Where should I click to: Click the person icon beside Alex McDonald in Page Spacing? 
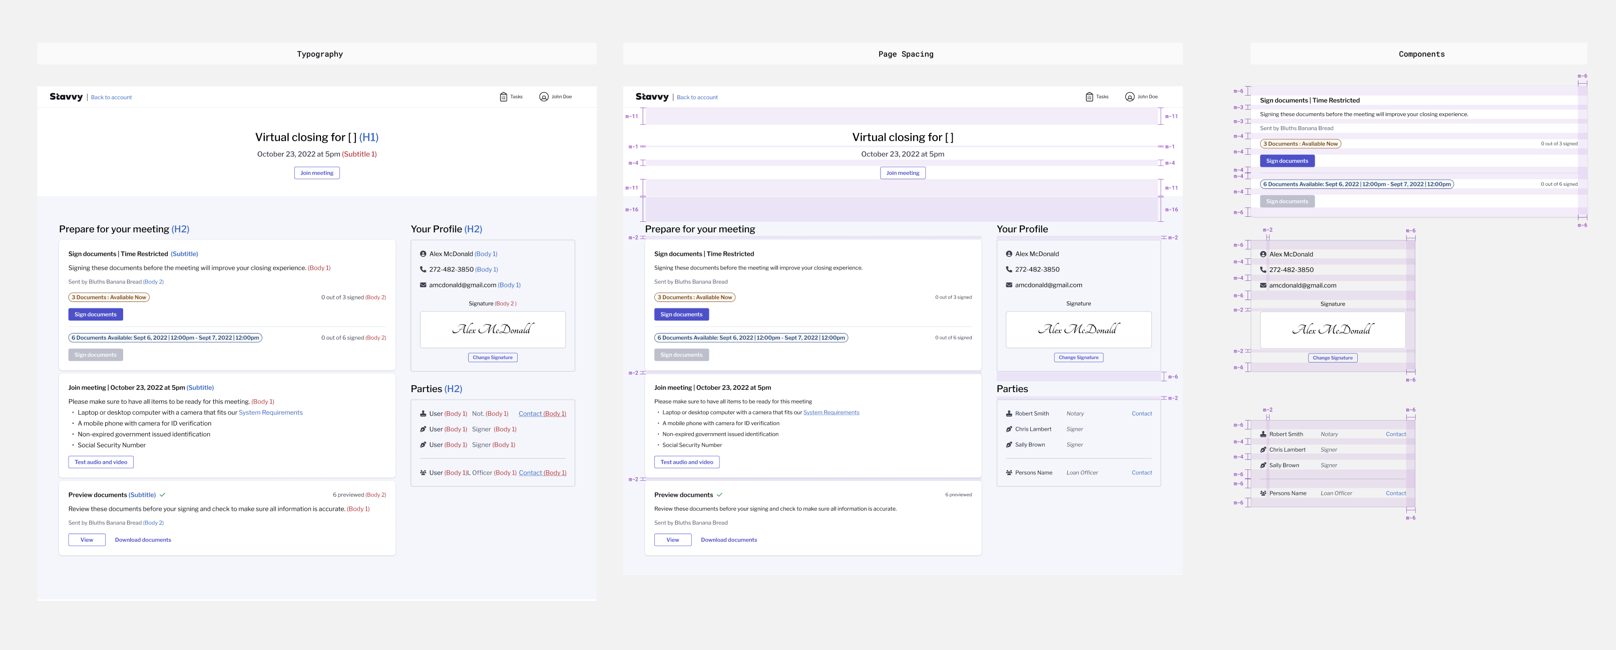[1009, 254]
